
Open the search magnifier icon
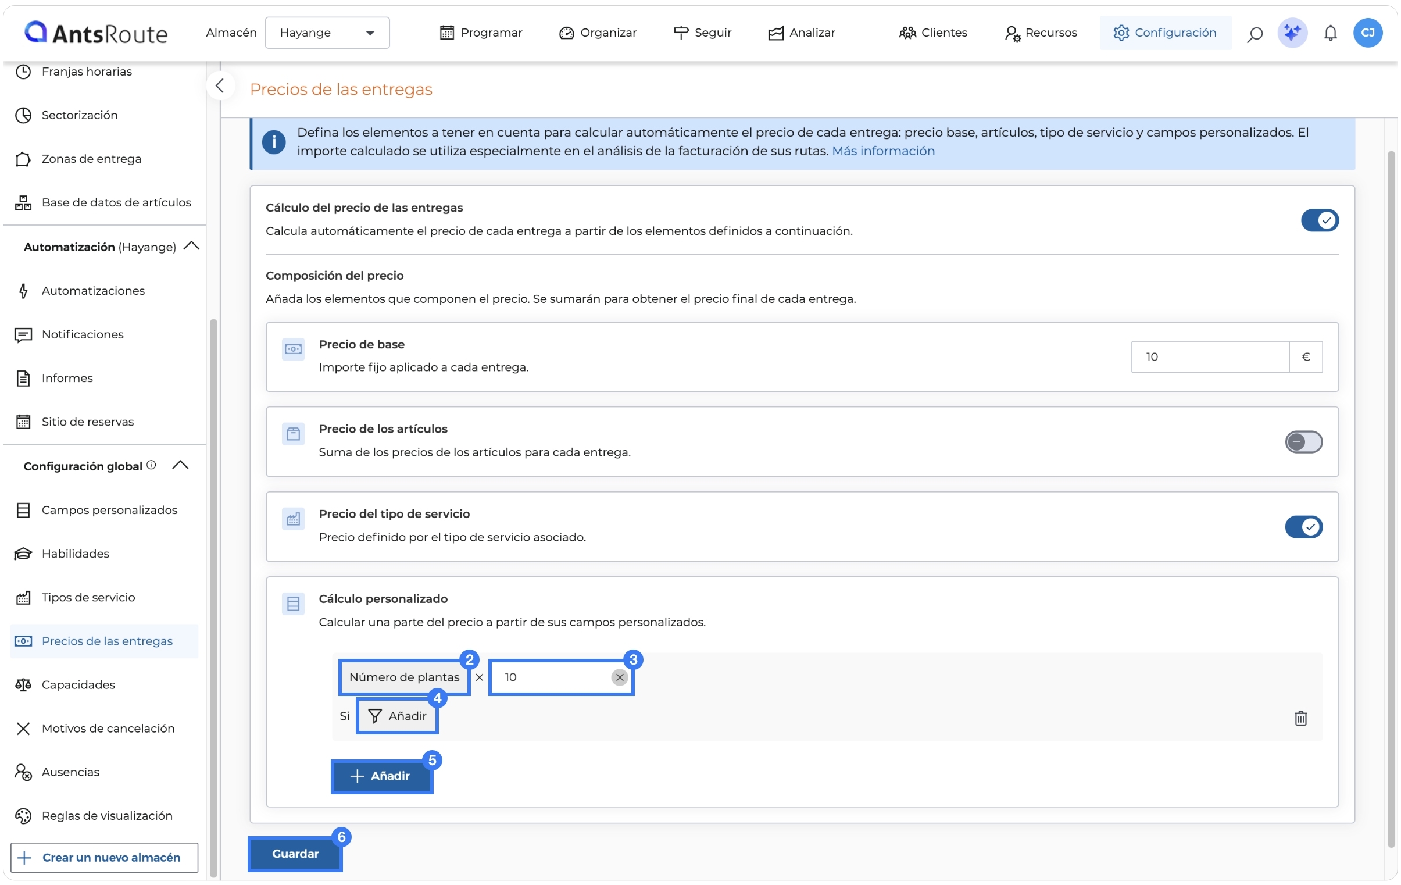[x=1255, y=33]
